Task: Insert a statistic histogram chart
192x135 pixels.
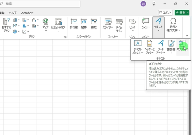Action: (x=25, y=26)
